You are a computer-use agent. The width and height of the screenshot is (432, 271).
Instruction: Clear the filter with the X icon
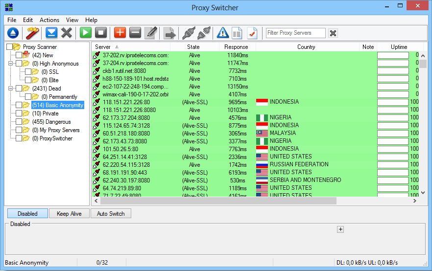coord(333,33)
